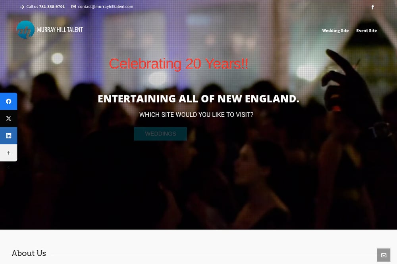Go to Event Site menu item
The image size is (397, 264).
coord(366,30)
